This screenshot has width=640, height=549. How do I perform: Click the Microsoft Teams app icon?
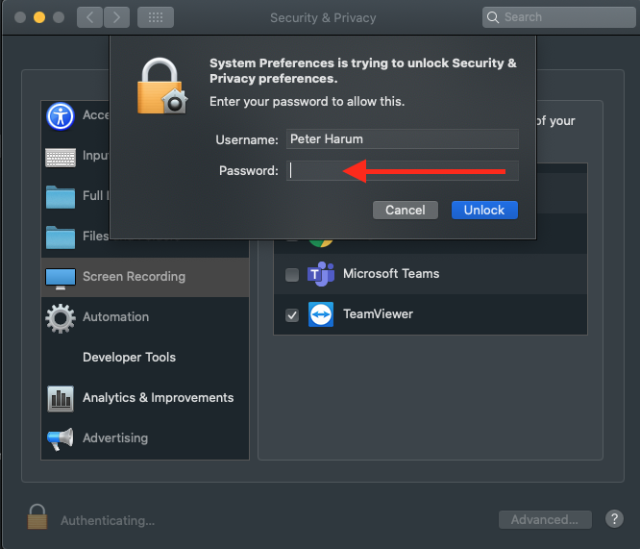click(320, 274)
